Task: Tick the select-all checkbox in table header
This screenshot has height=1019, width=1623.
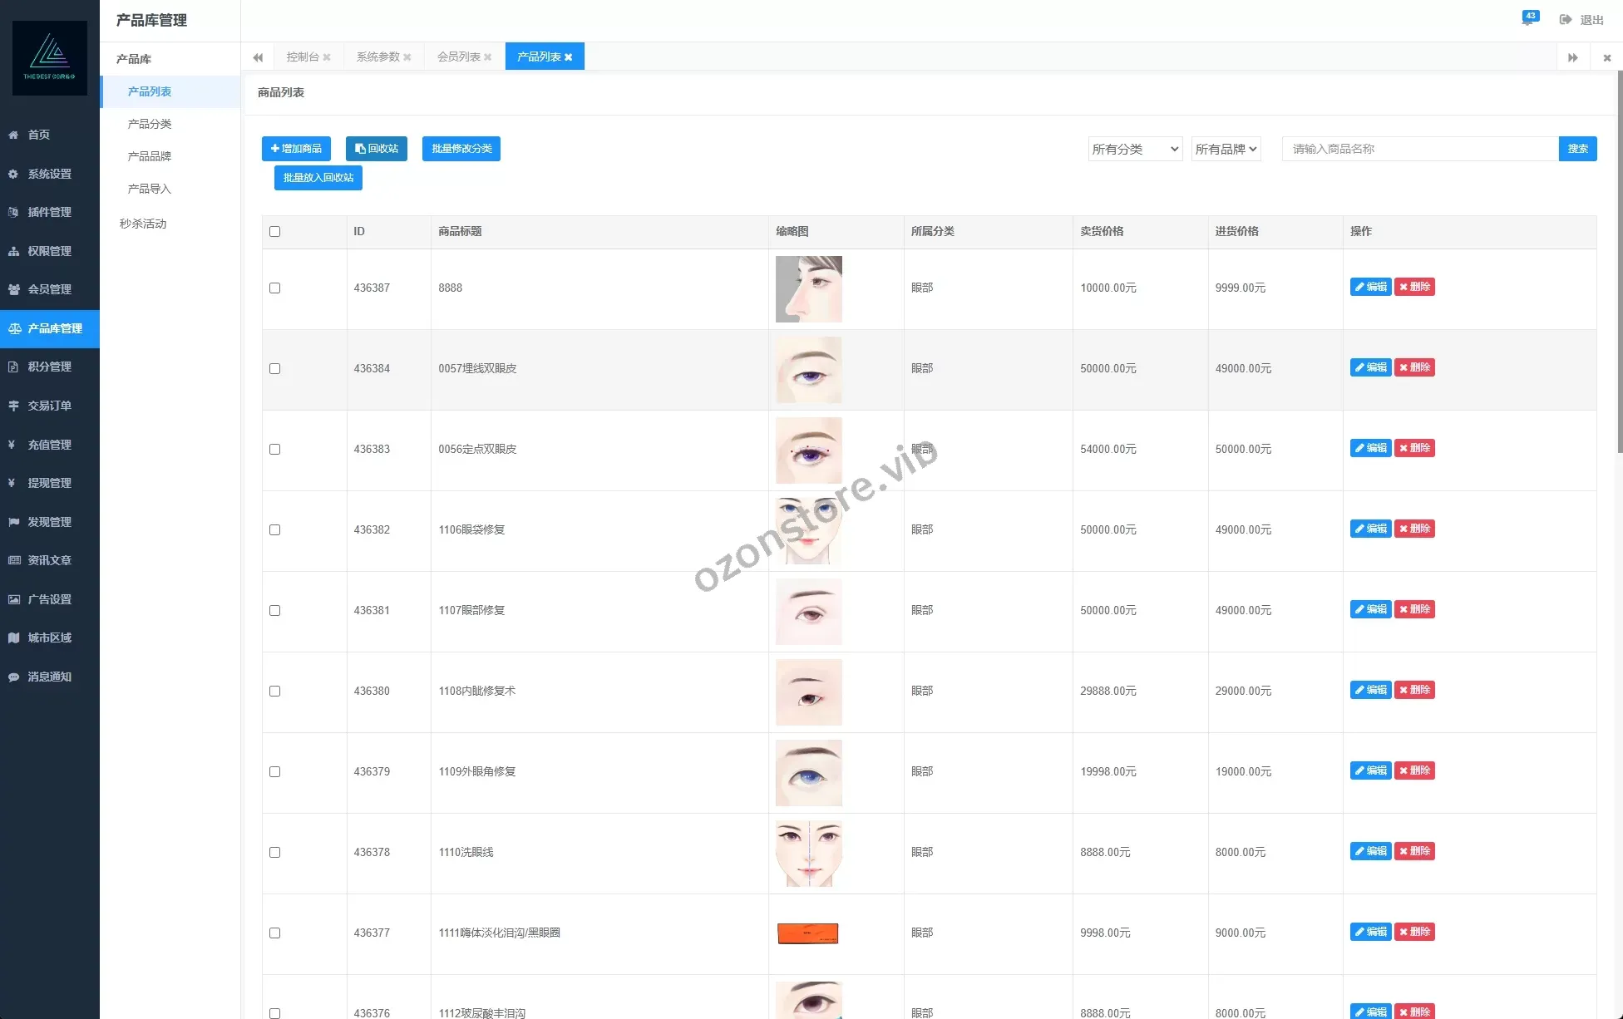Action: click(x=275, y=232)
